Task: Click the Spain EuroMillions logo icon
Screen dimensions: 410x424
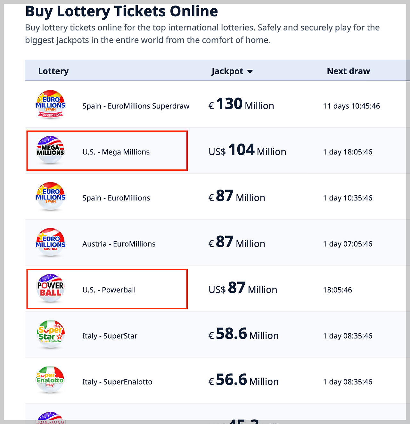Action: tap(50, 196)
